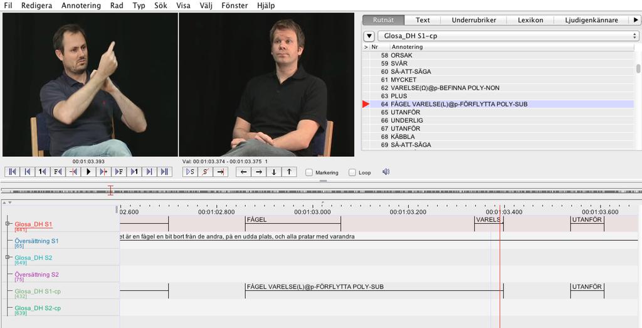
Task: Start playback with the play button
Action: click(88, 172)
